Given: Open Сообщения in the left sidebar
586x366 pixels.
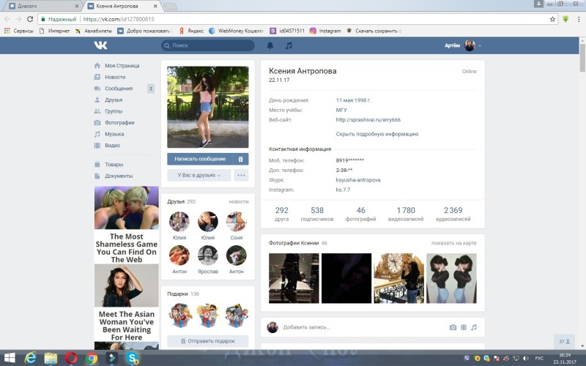Looking at the screenshot, I should click(119, 89).
